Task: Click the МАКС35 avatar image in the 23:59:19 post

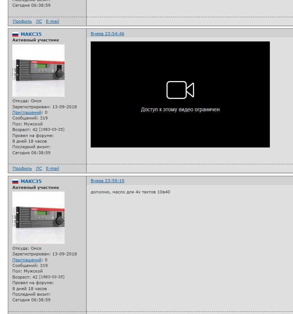Action: pyautogui.click(x=38, y=218)
